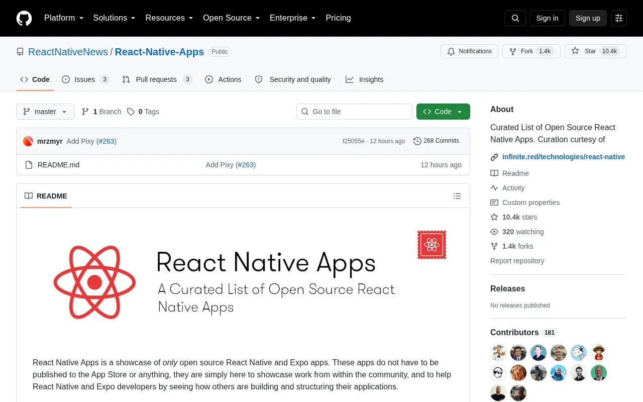Expand the Platform menu
Screen dimensions: 643x402
coord(63,18)
